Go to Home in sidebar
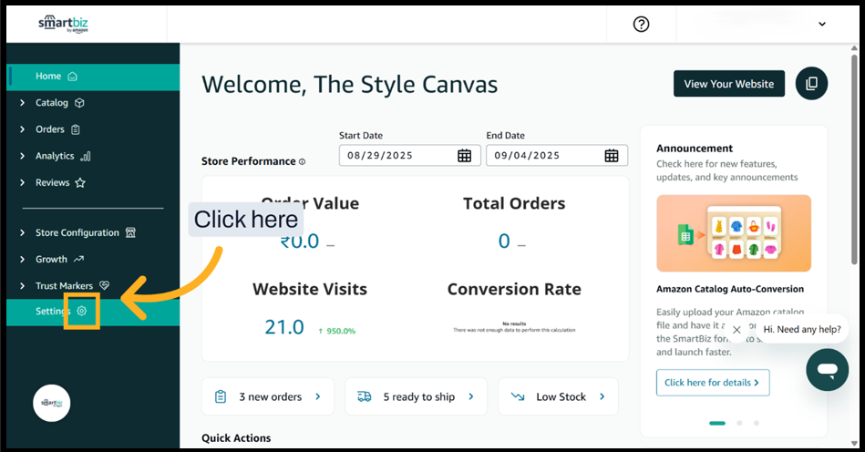865x452 pixels. [x=57, y=77]
